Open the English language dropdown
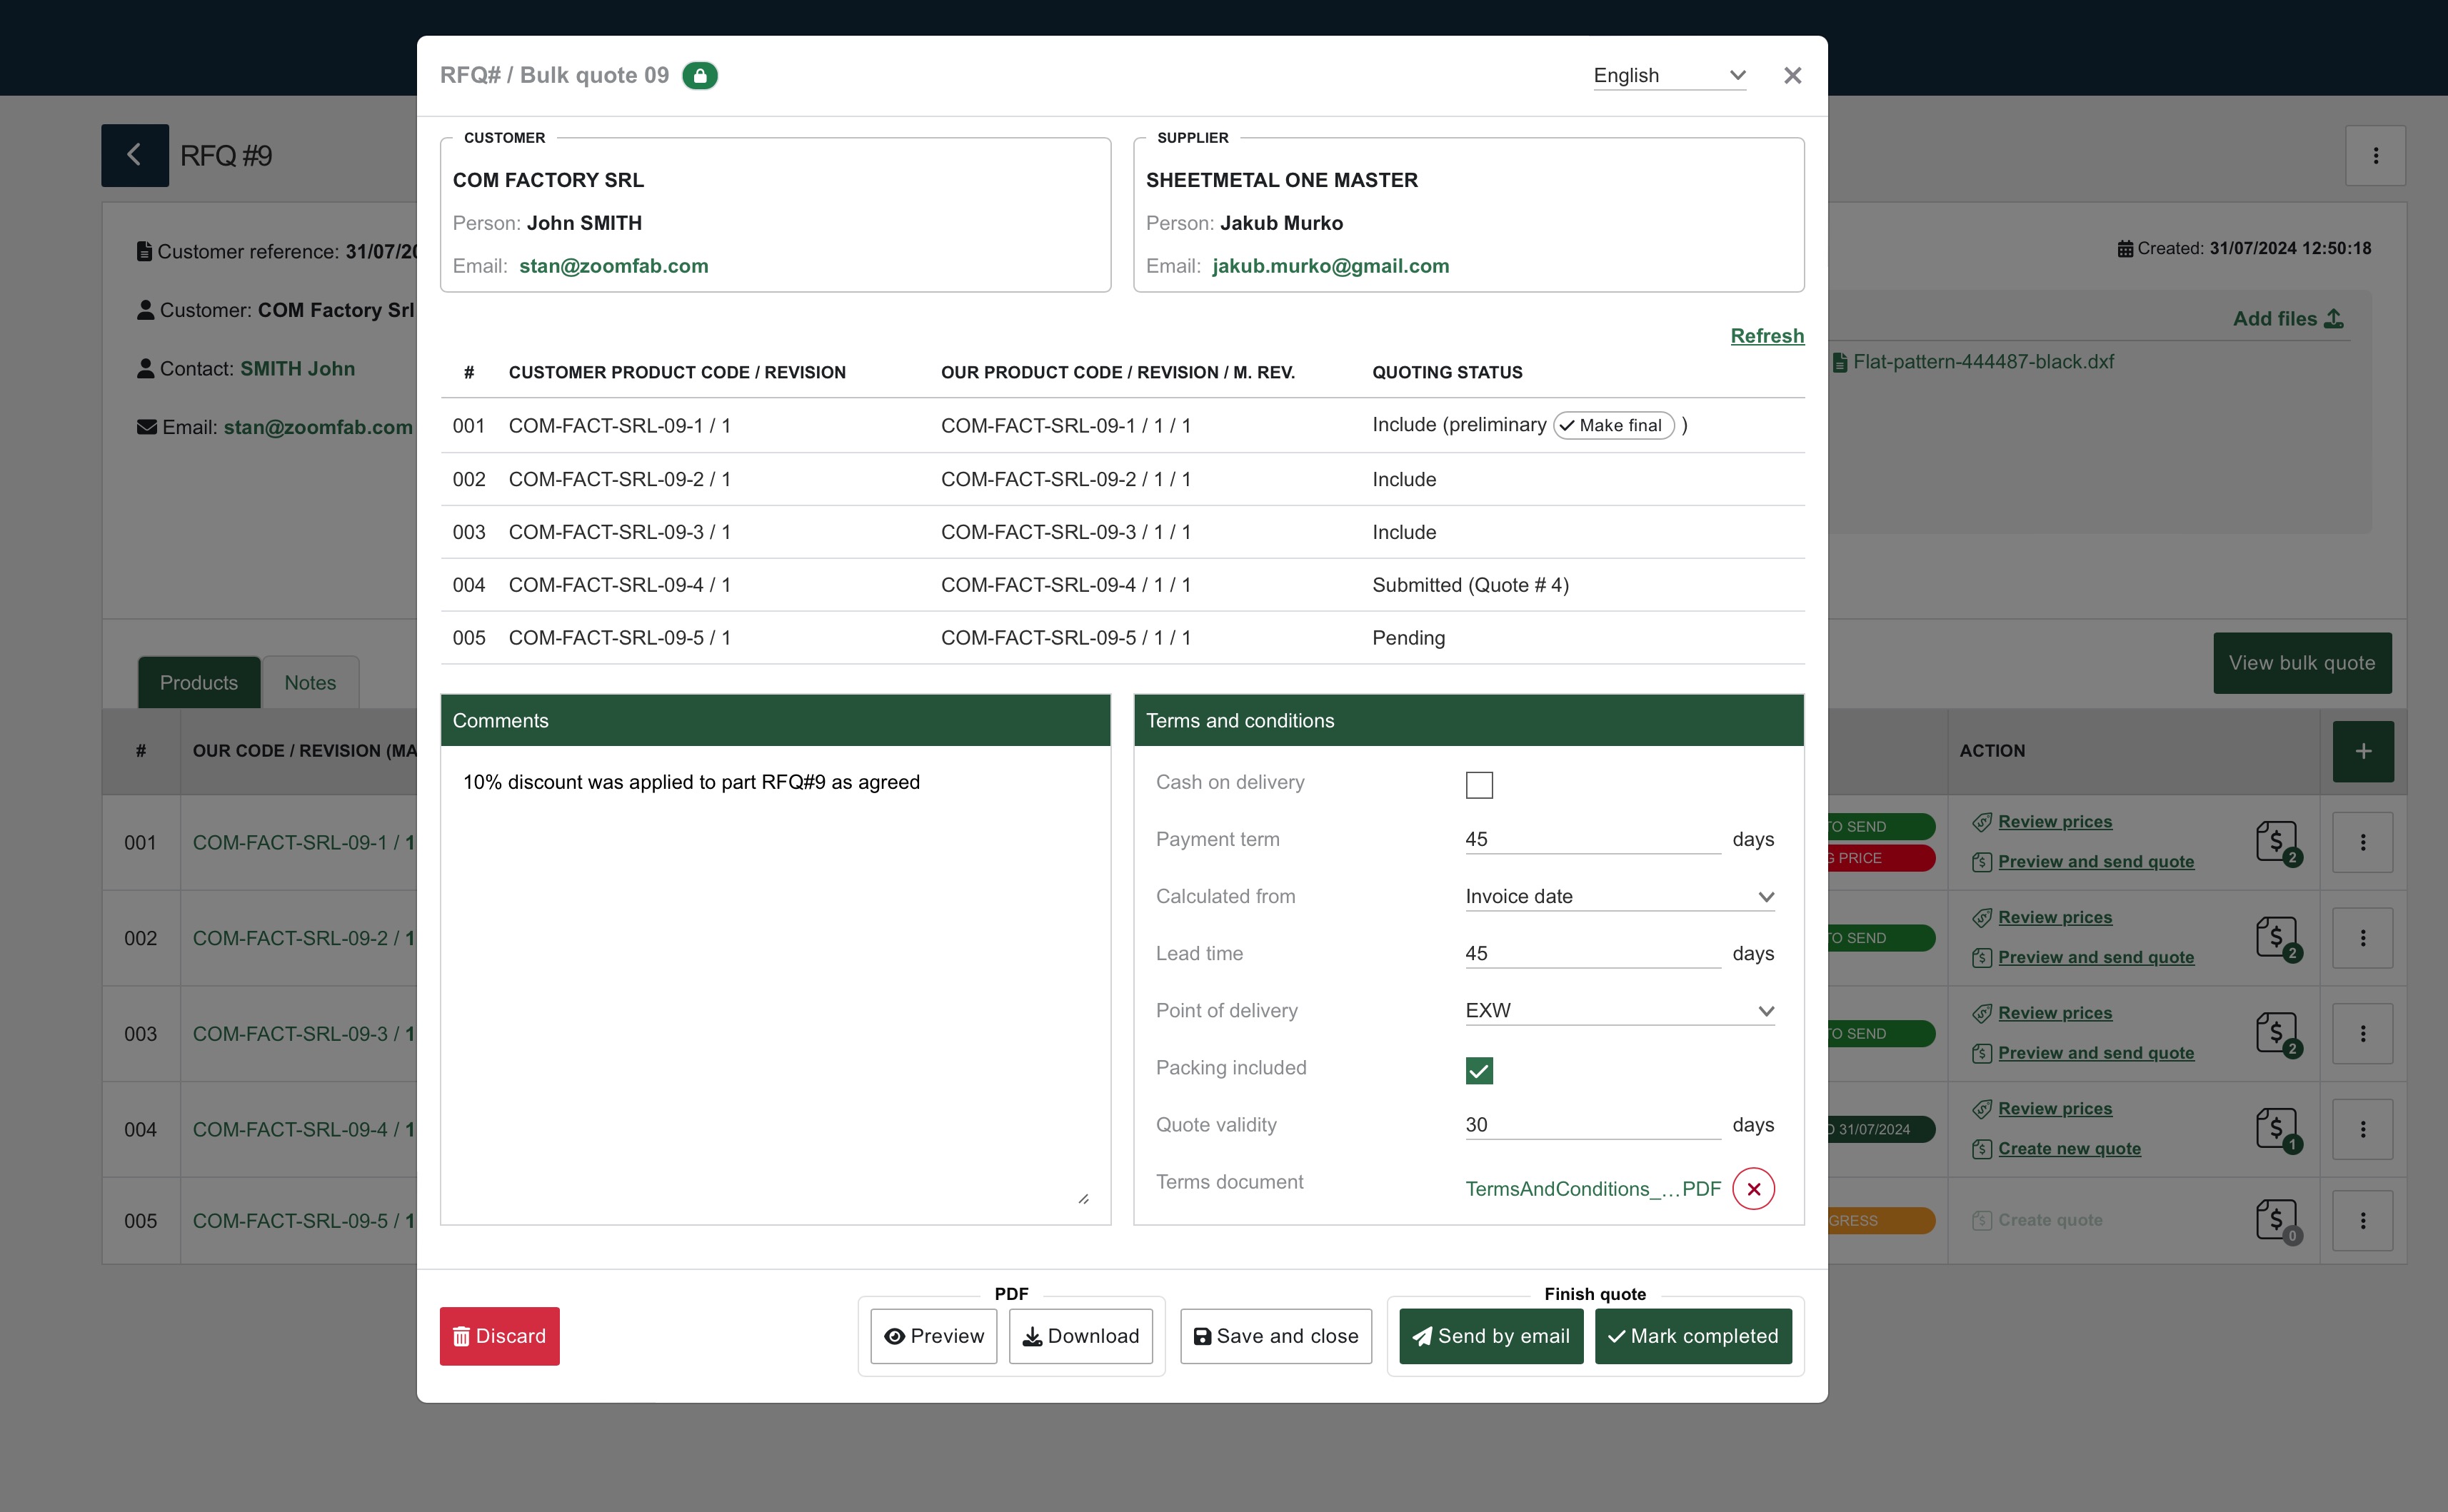Image resolution: width=2448 pixels, height=1512 pixels. pyautogui.click(x=1669, y=76)
